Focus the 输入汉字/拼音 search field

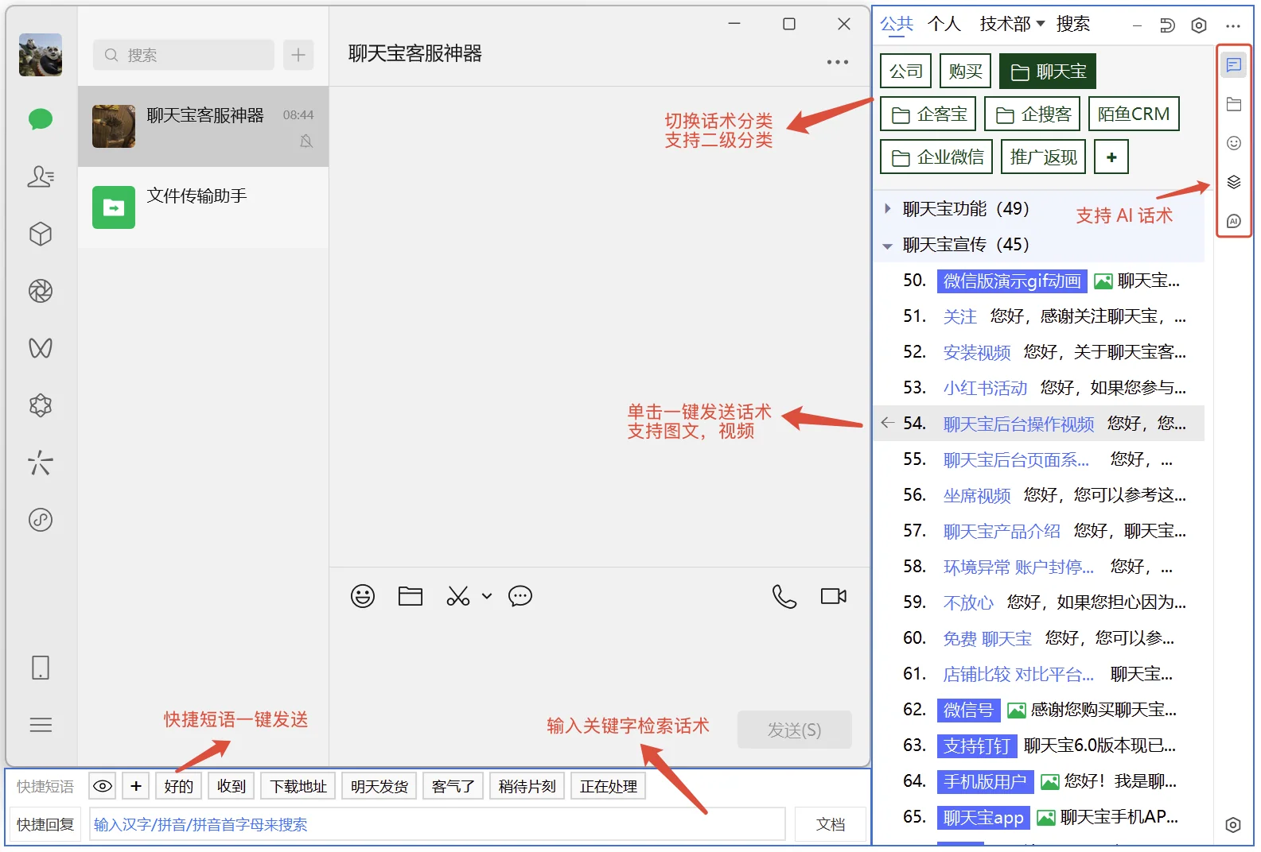tap(438, 824)
